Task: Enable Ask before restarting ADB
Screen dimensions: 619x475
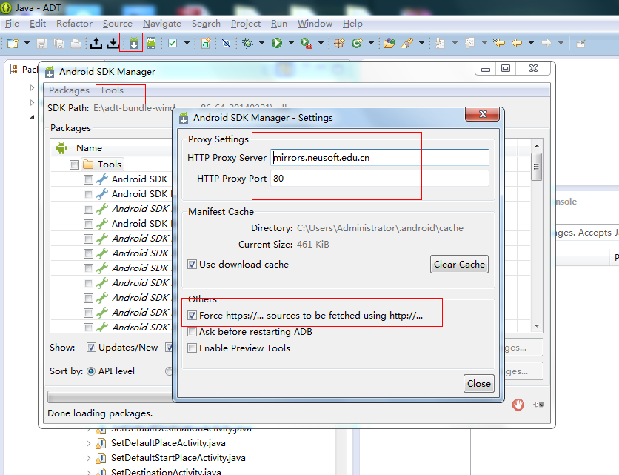Action: [x=192, y=331]
